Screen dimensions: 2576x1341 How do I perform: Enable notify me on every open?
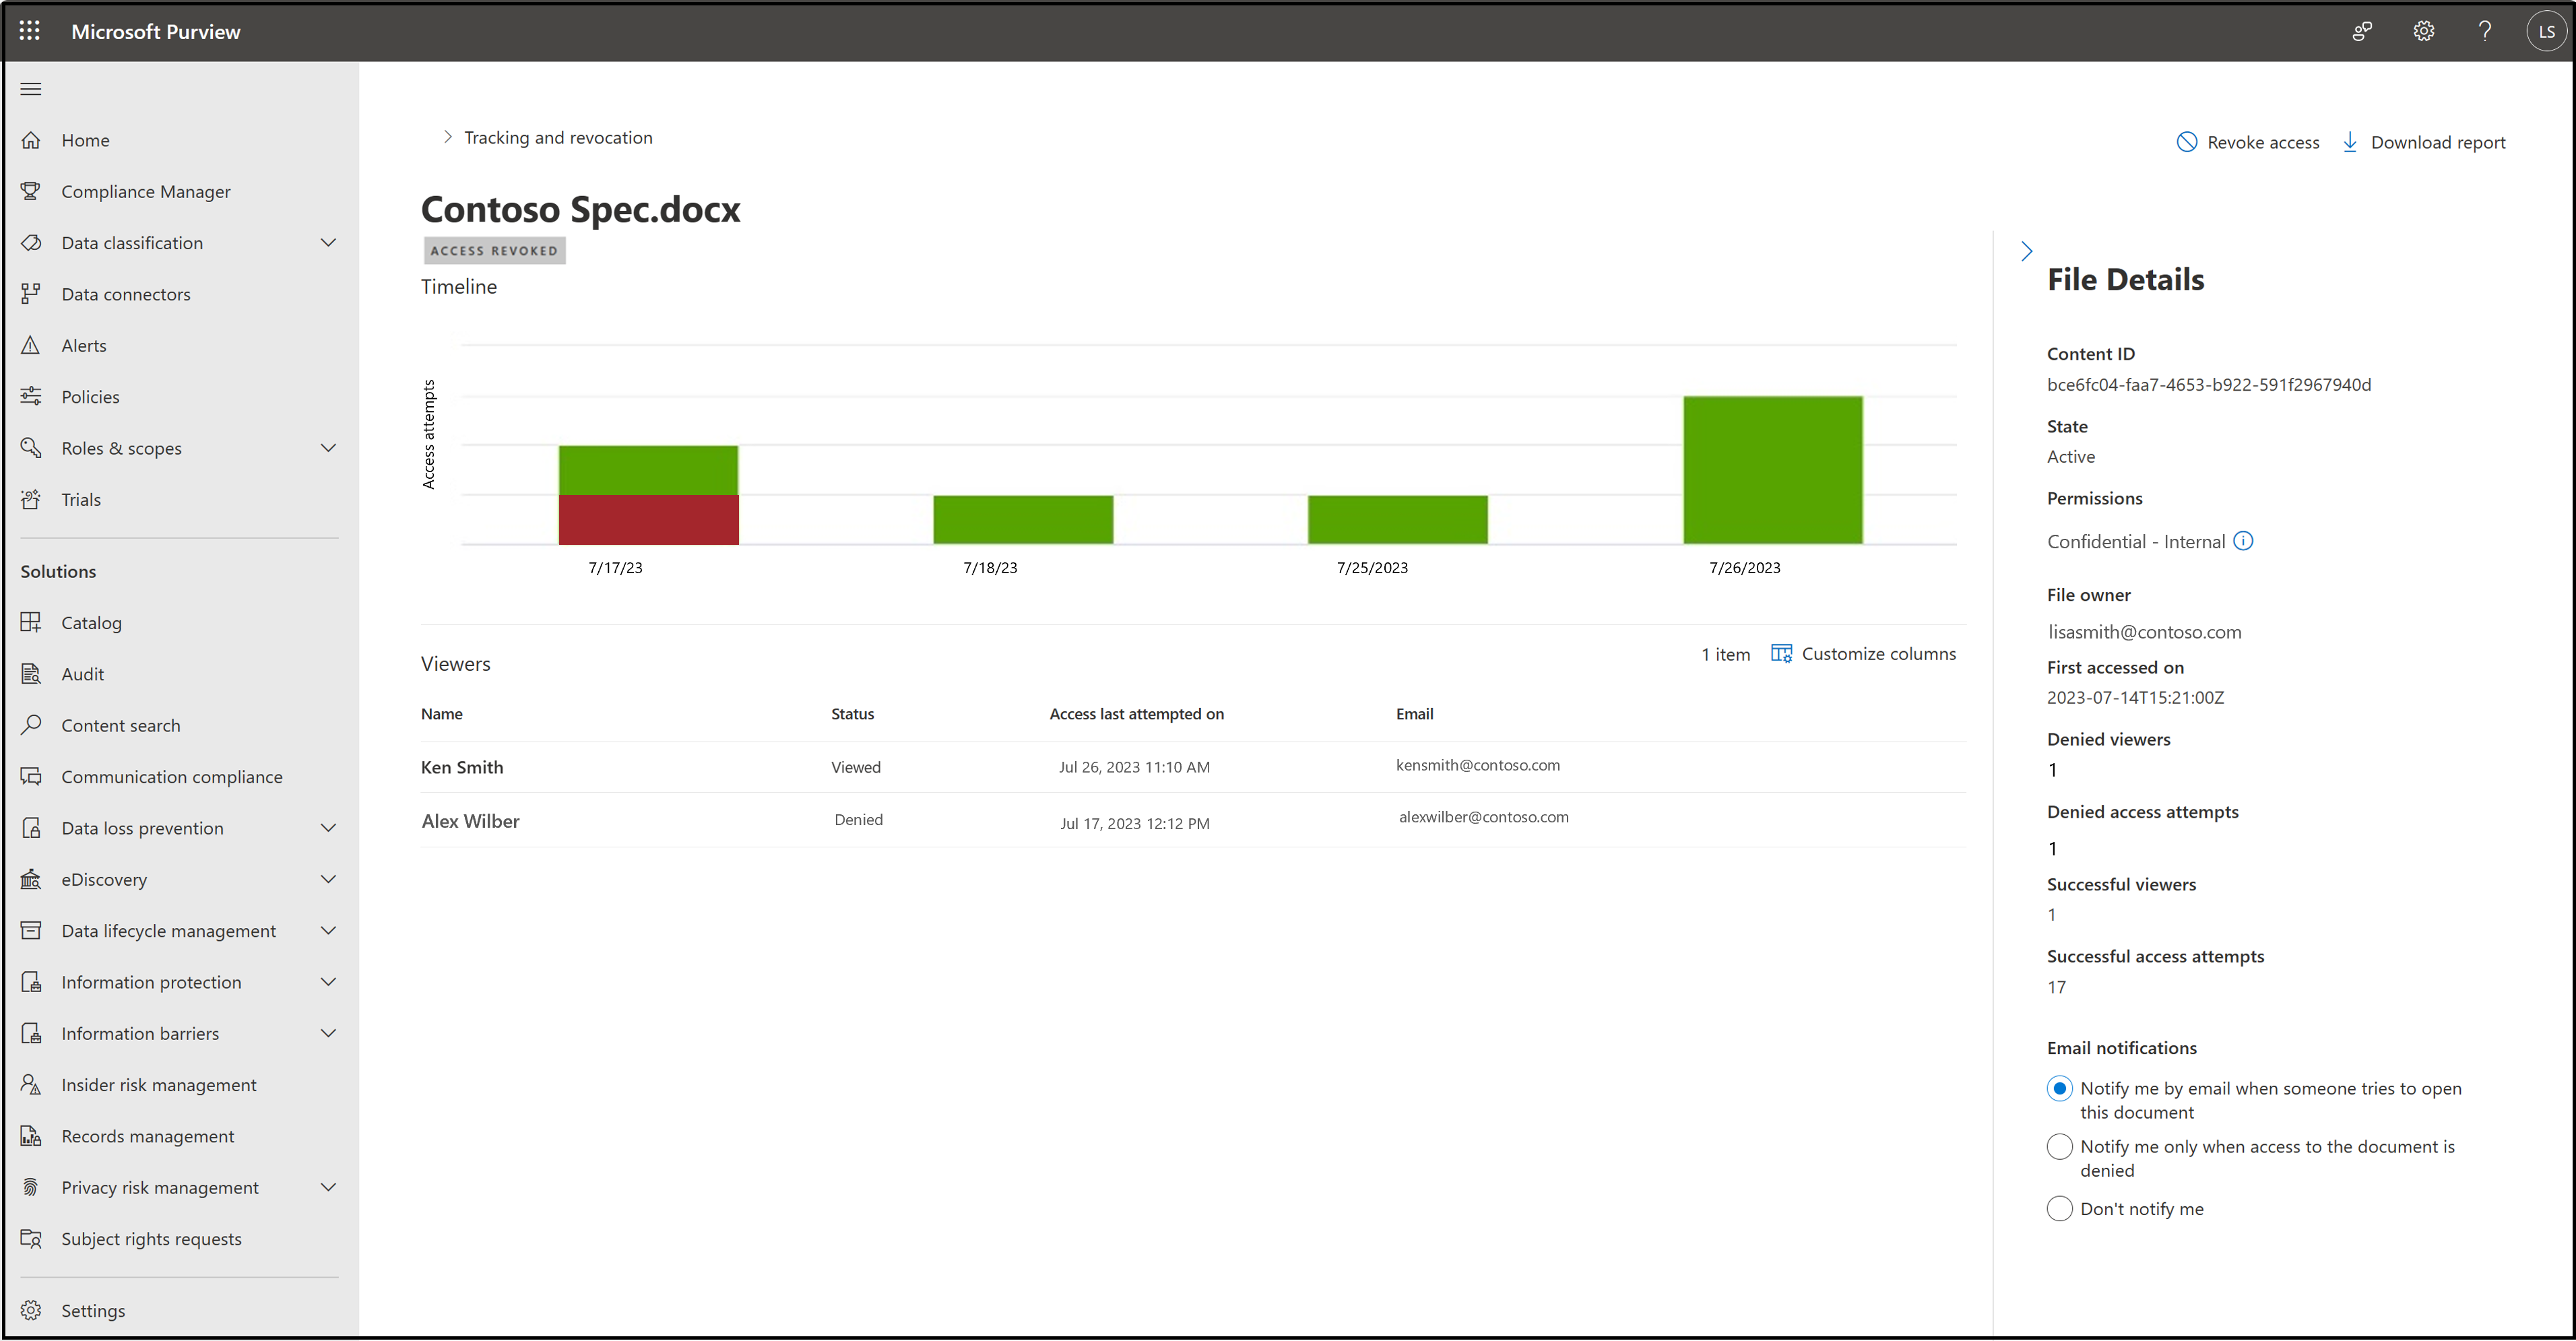[x=2060, y=1087]
